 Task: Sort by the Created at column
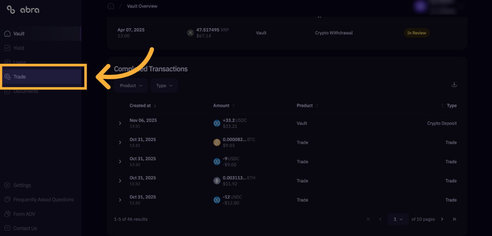[x=143, y=106]
